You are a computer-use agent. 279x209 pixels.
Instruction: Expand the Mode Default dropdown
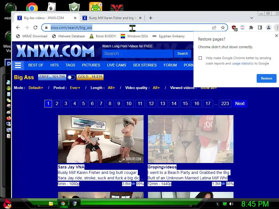36,88
